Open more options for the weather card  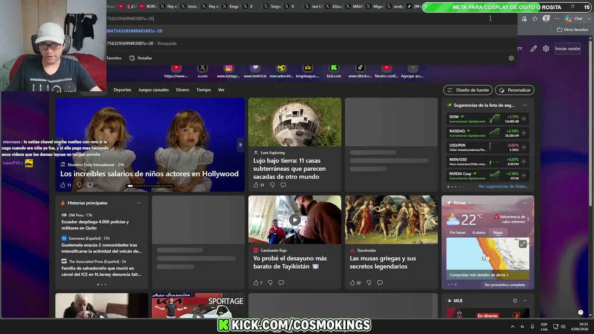click(525, 203)
